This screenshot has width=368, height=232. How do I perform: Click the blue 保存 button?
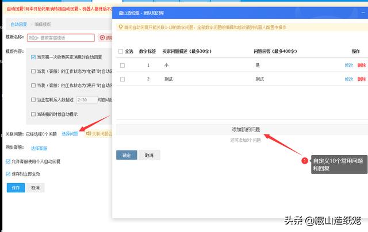pos(16,188)
